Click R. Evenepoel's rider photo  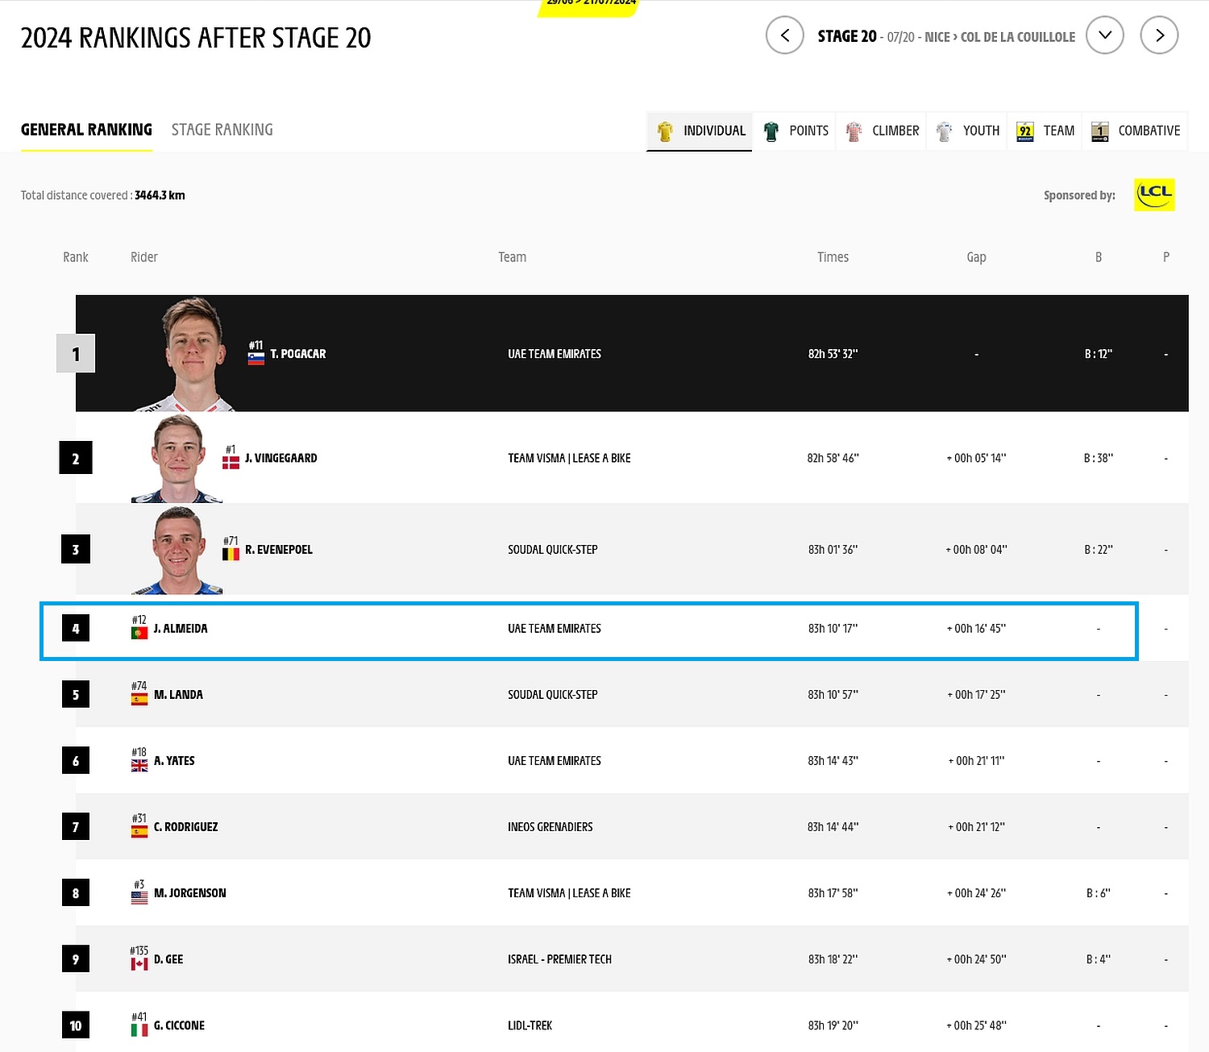177,551
